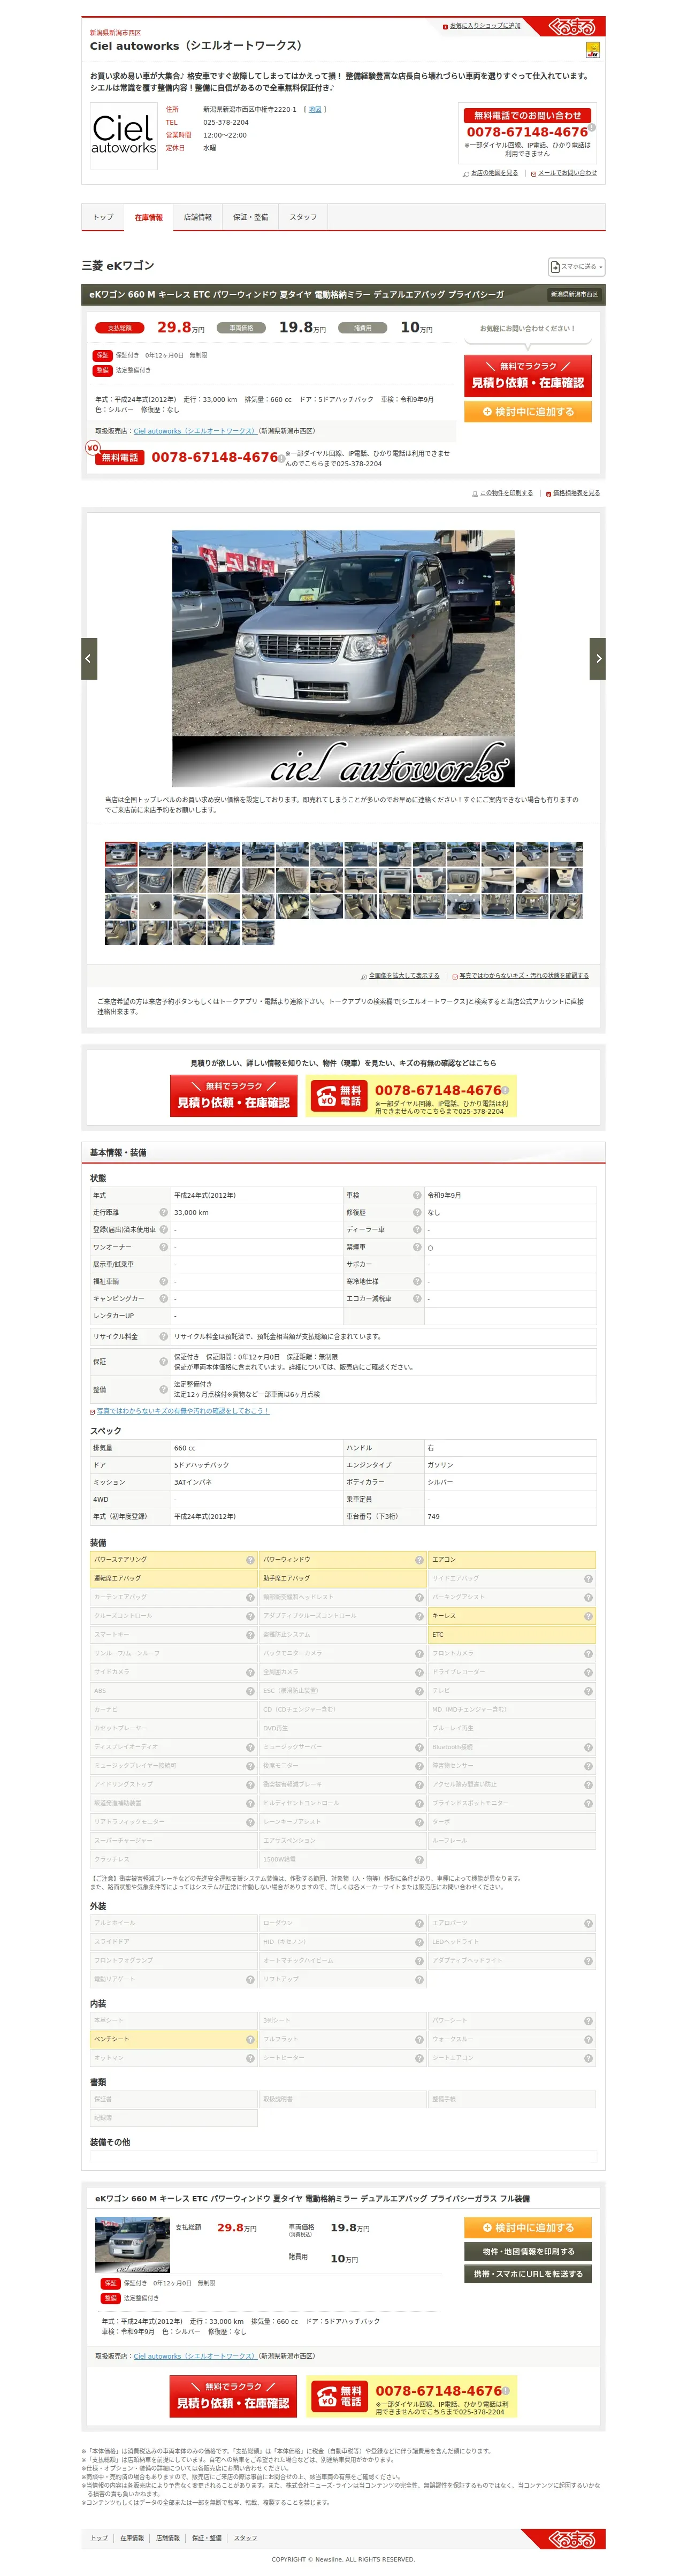Click 価格相場を見る link

tap(576, 493)
